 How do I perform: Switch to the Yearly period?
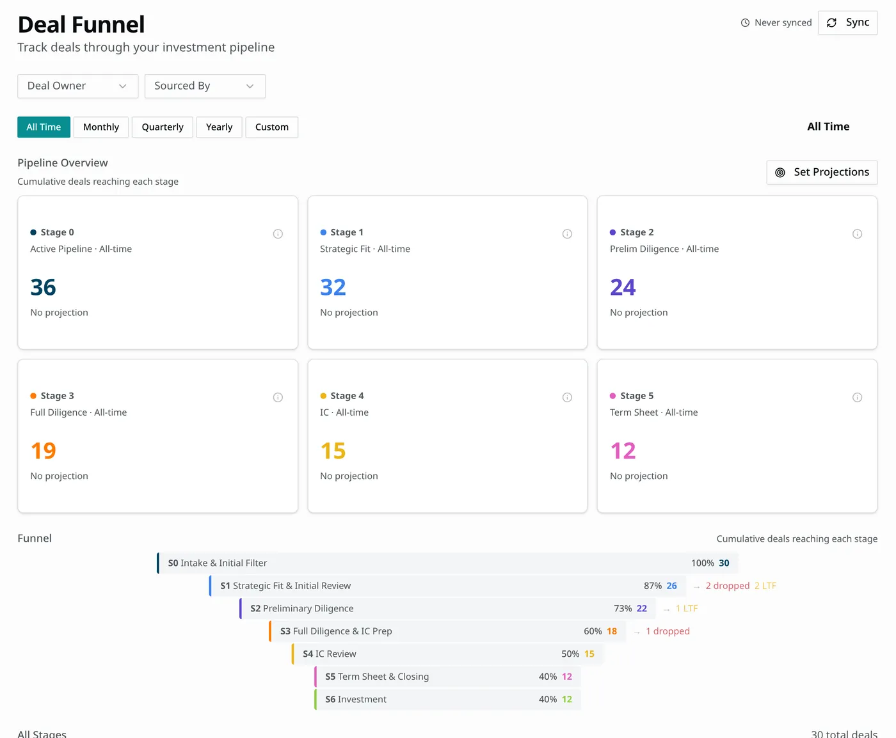(219, 127)
